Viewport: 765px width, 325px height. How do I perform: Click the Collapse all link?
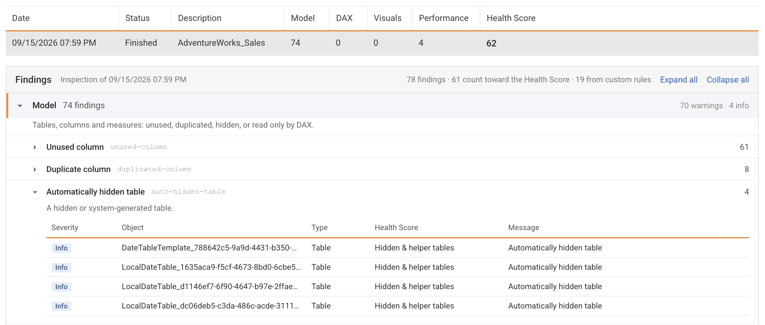coord(728,80)
